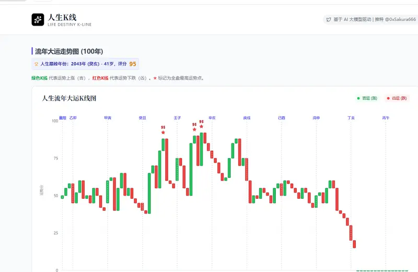Select the 丁未 decade marker label
Screen dimensions: 418x272
tap(351, 118)
